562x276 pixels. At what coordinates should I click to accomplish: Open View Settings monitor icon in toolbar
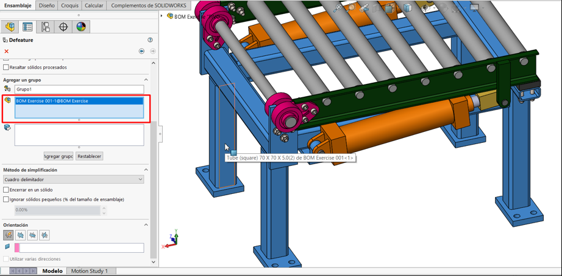point(475,8)
